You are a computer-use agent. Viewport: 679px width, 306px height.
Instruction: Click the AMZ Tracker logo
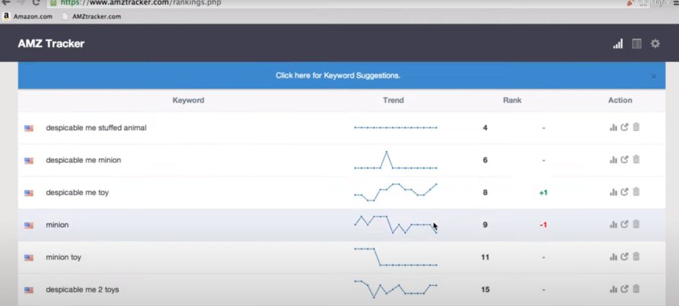click(x=51, y=43)
